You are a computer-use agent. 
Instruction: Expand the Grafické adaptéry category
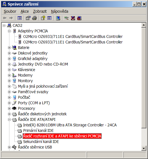pos(9,59)
